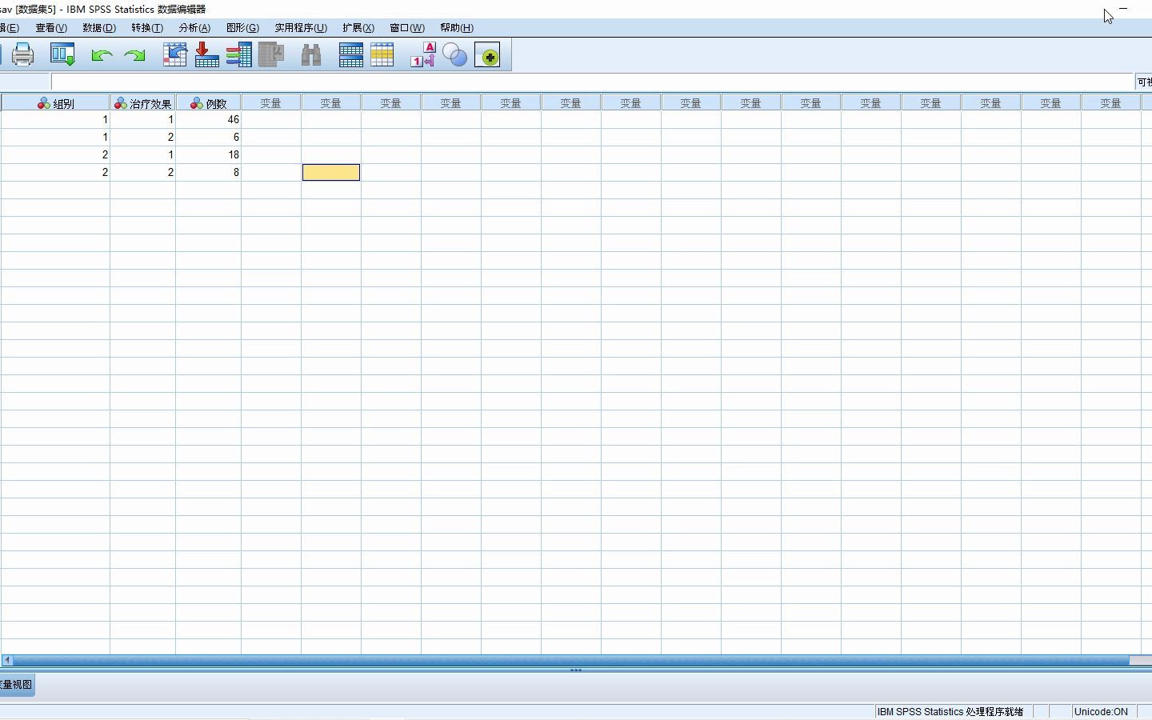
Task: Click the 例数 cell with value 6
Action: (x=208, y=137)
